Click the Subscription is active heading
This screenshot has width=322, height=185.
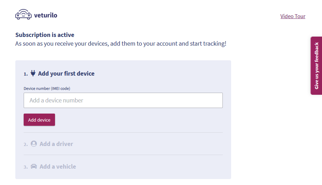coord(45,35)
